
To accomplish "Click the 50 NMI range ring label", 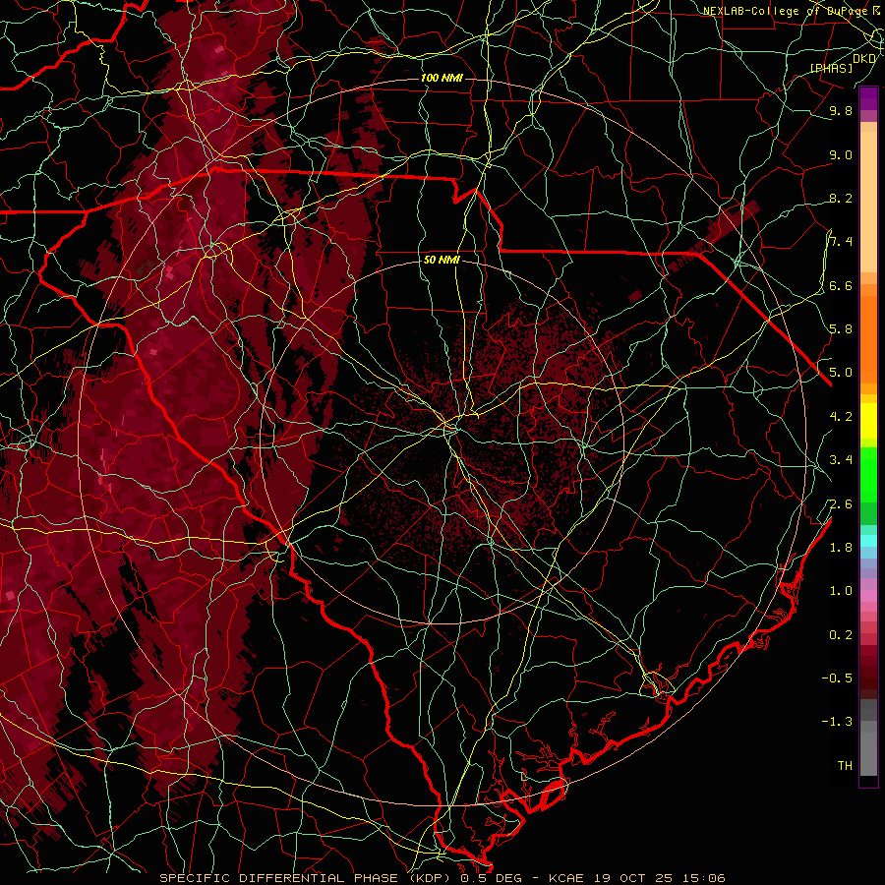I will click(x=442, y=261).
